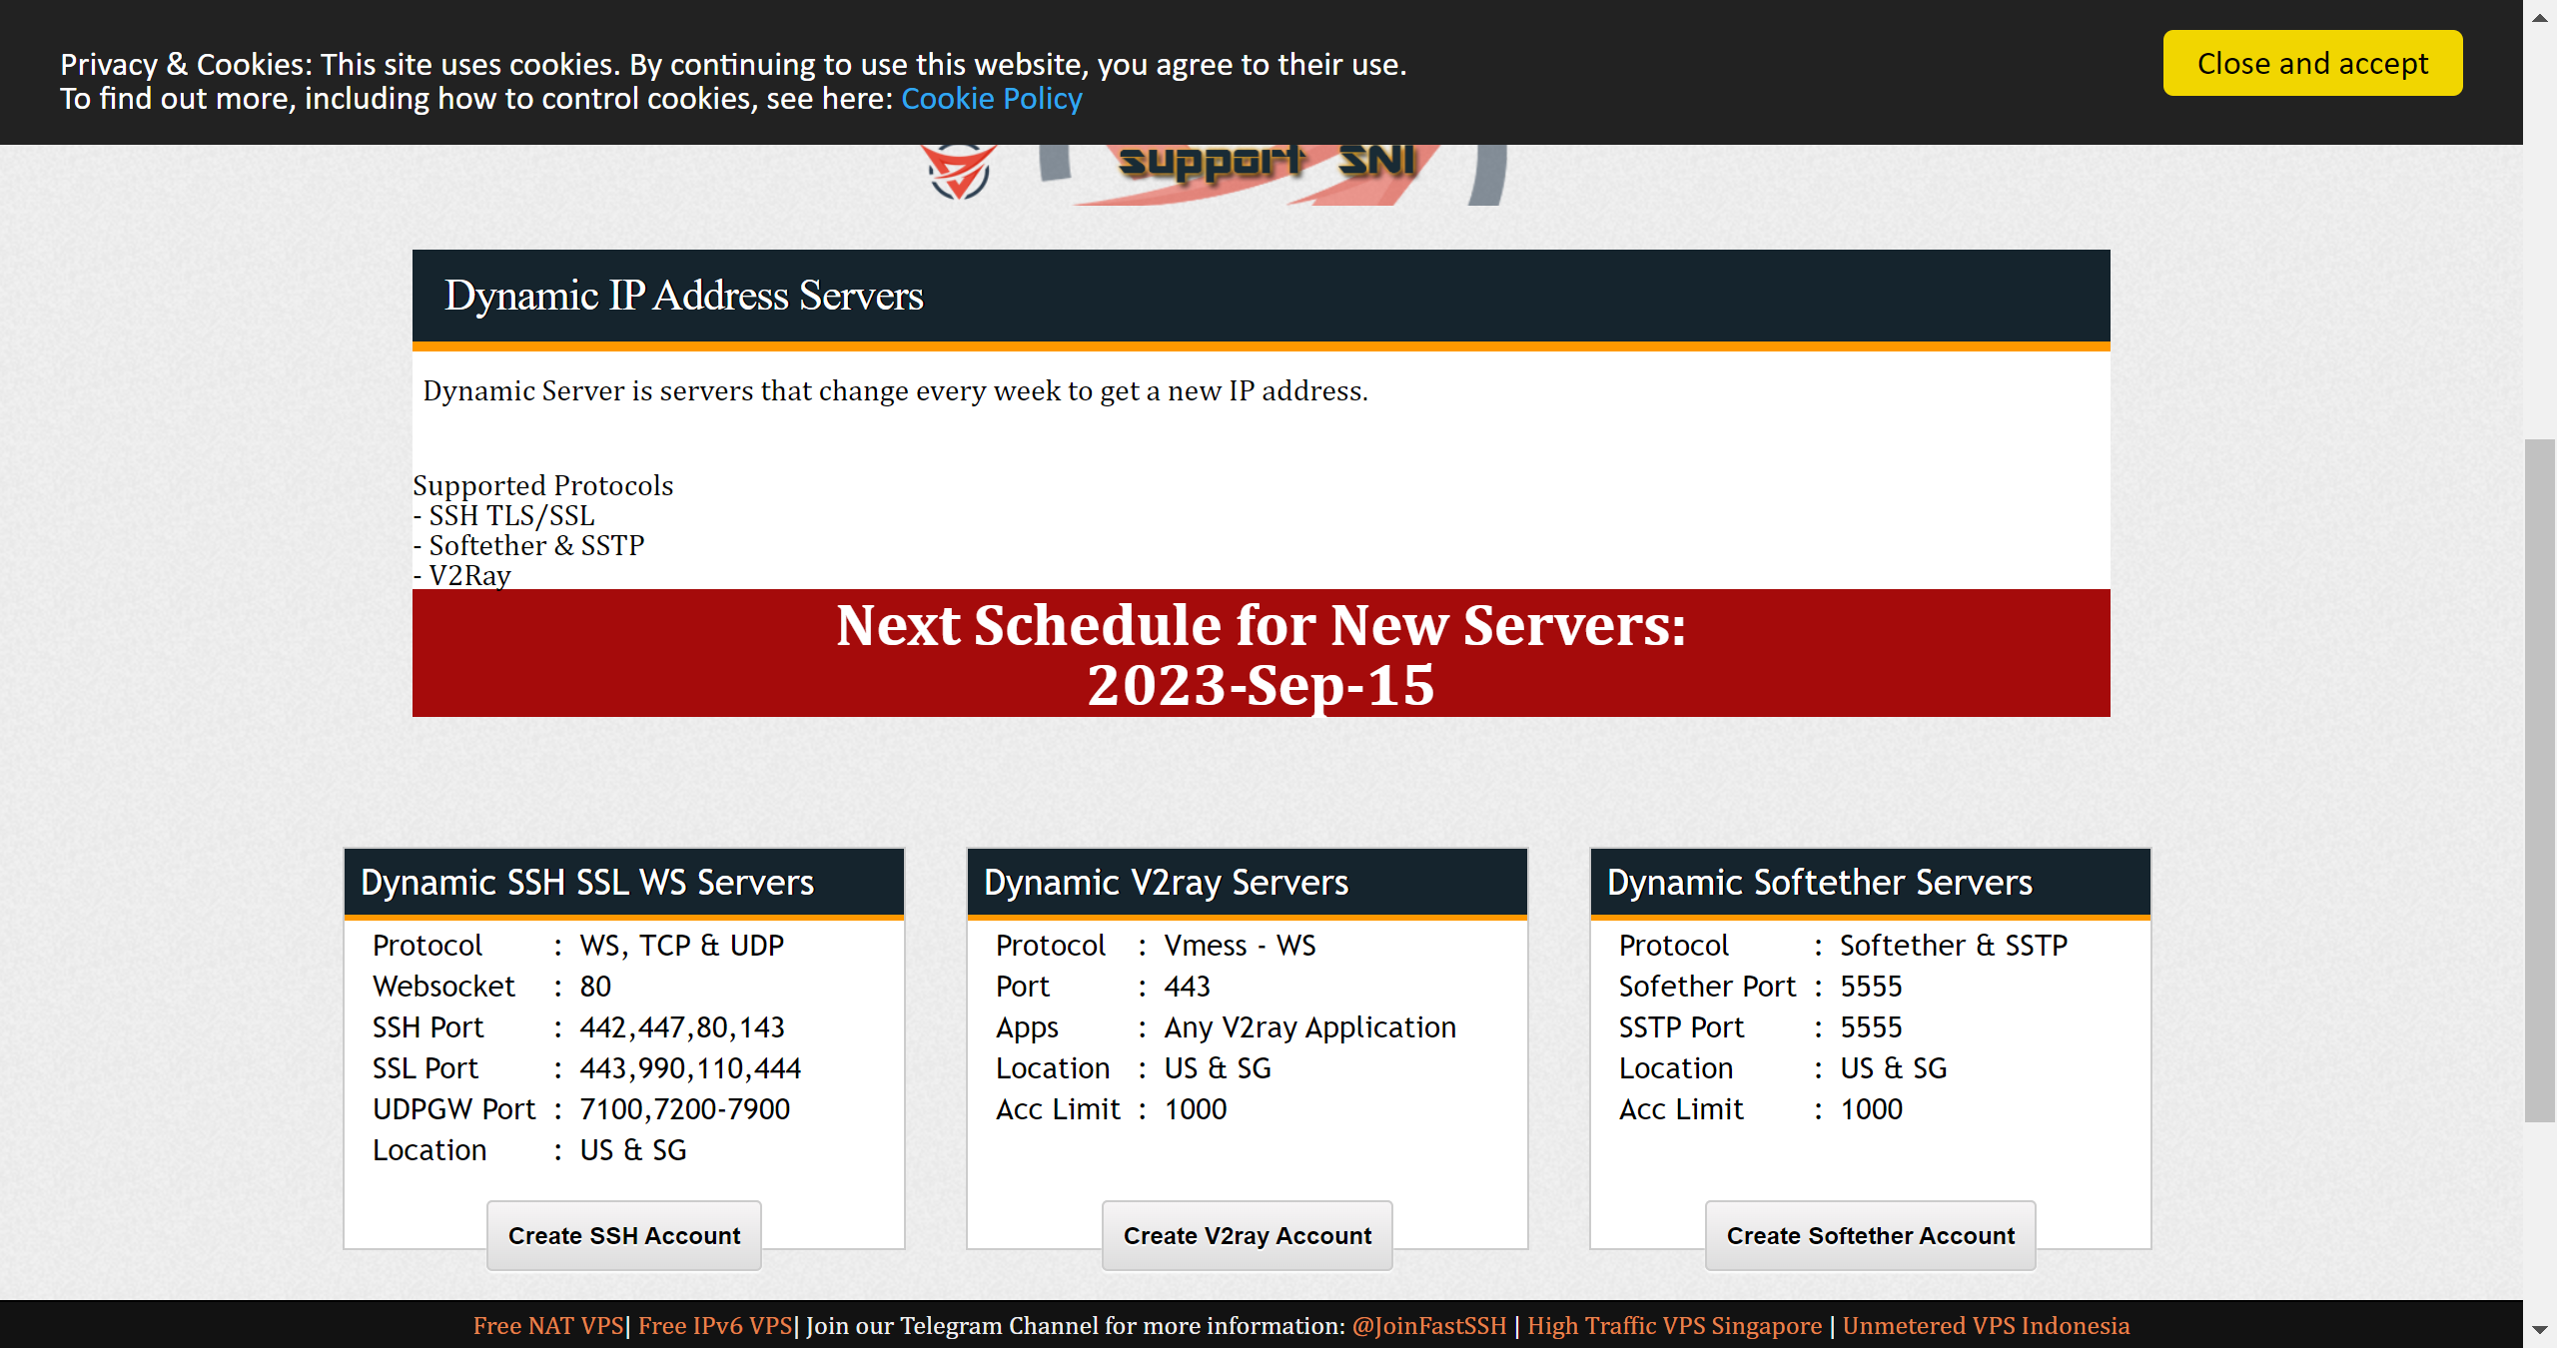Open the Free NAT VPS link
This screenshot has width=2557, height=1348.
(x=547, y=1325)
